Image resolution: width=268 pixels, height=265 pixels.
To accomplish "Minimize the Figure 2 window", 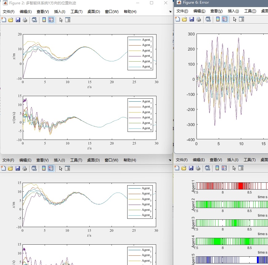I will click(x=138, y=3).
